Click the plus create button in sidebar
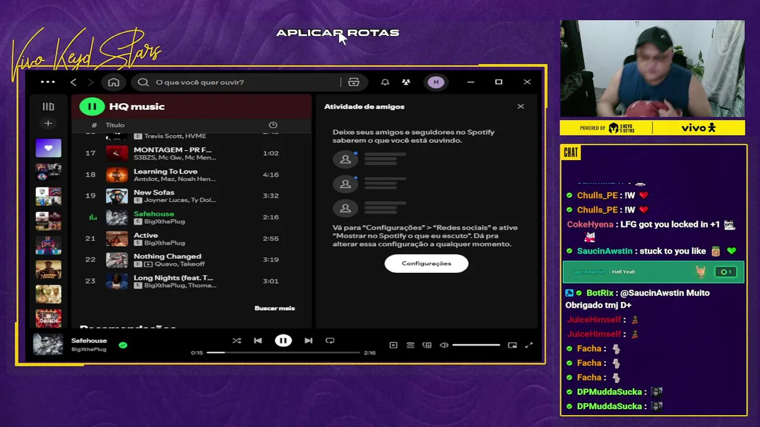Viewport: 760px width, 427px height. coord(48,123)
